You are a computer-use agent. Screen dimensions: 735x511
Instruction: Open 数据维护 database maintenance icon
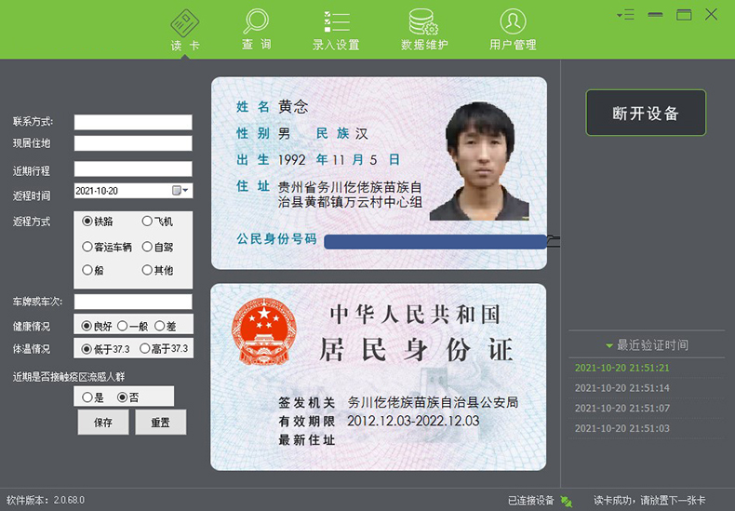[x=424, y=21]
